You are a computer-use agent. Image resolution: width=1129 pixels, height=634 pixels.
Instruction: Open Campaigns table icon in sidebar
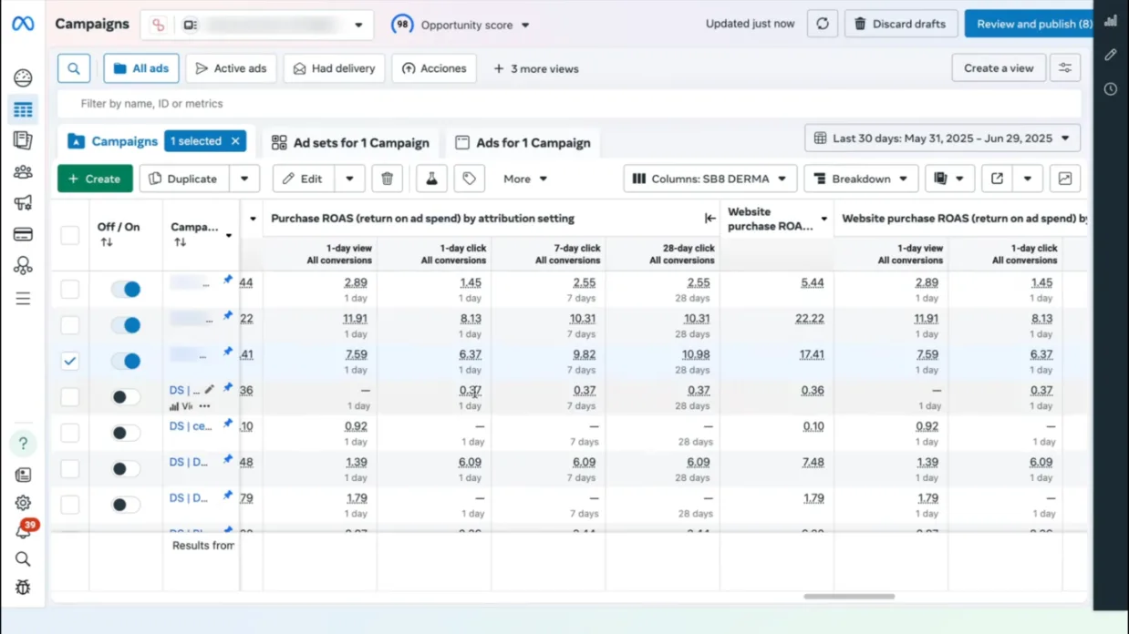coord(23,110)
